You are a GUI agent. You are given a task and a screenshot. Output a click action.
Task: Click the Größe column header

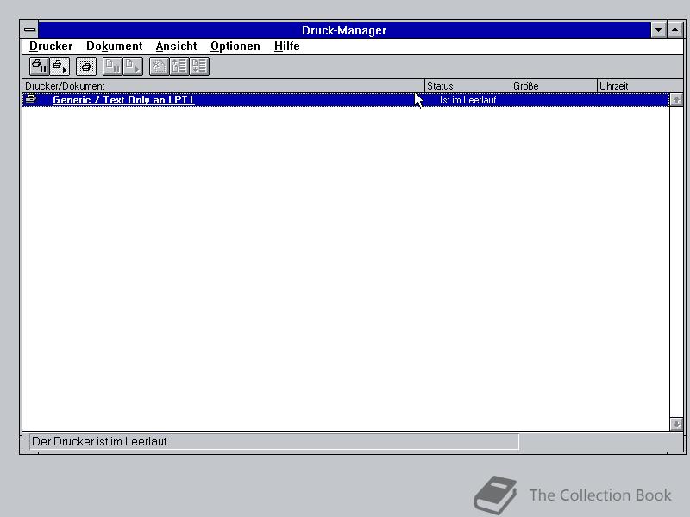click(x=554, y=85)
